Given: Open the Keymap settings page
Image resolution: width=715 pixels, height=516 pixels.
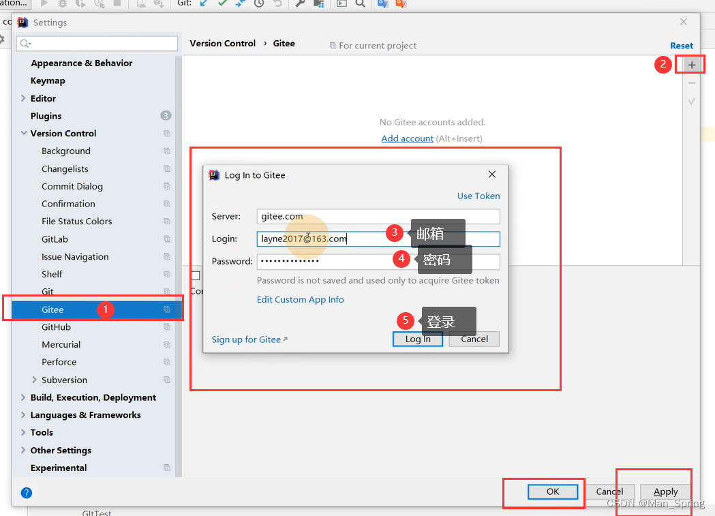Looking at the screenshot, I should [48, 80].
